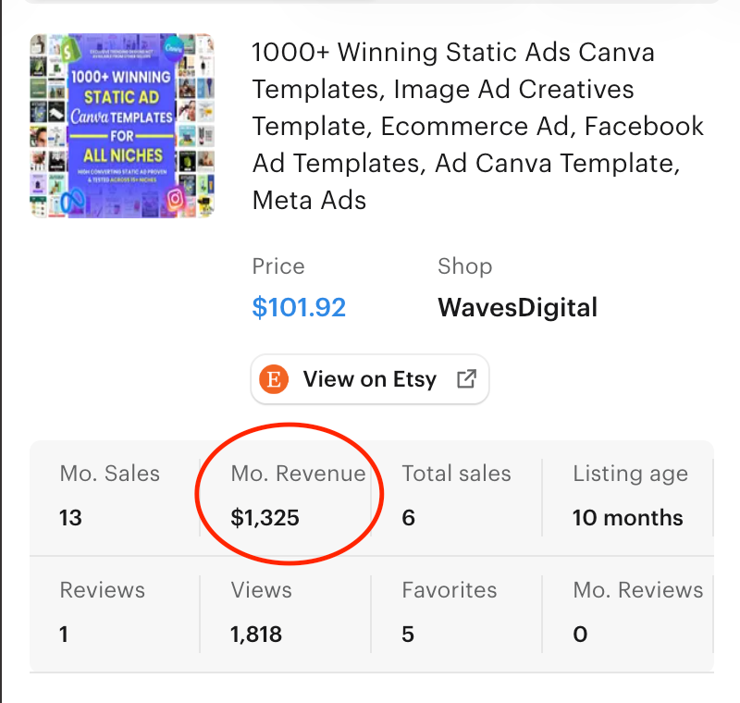Click the ALL NICHES banner in the thumbnail
740x703 pixels.
click(122, 154)
